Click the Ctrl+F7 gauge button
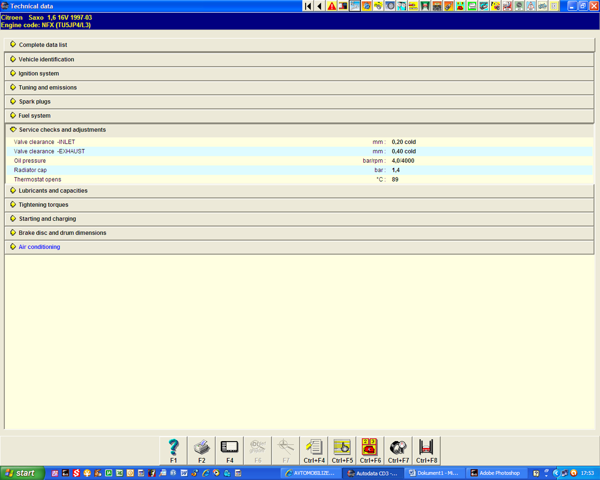The height and width of the screenshot is (480, 600). click(x=398, y=451)
